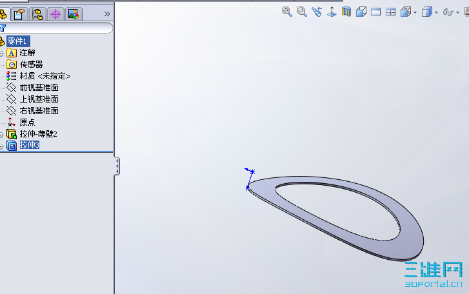Viewport: 469px width, 294px height.
Task: Click the feature tree filter field
Action: pyautogui.click(x=56, y=28)
